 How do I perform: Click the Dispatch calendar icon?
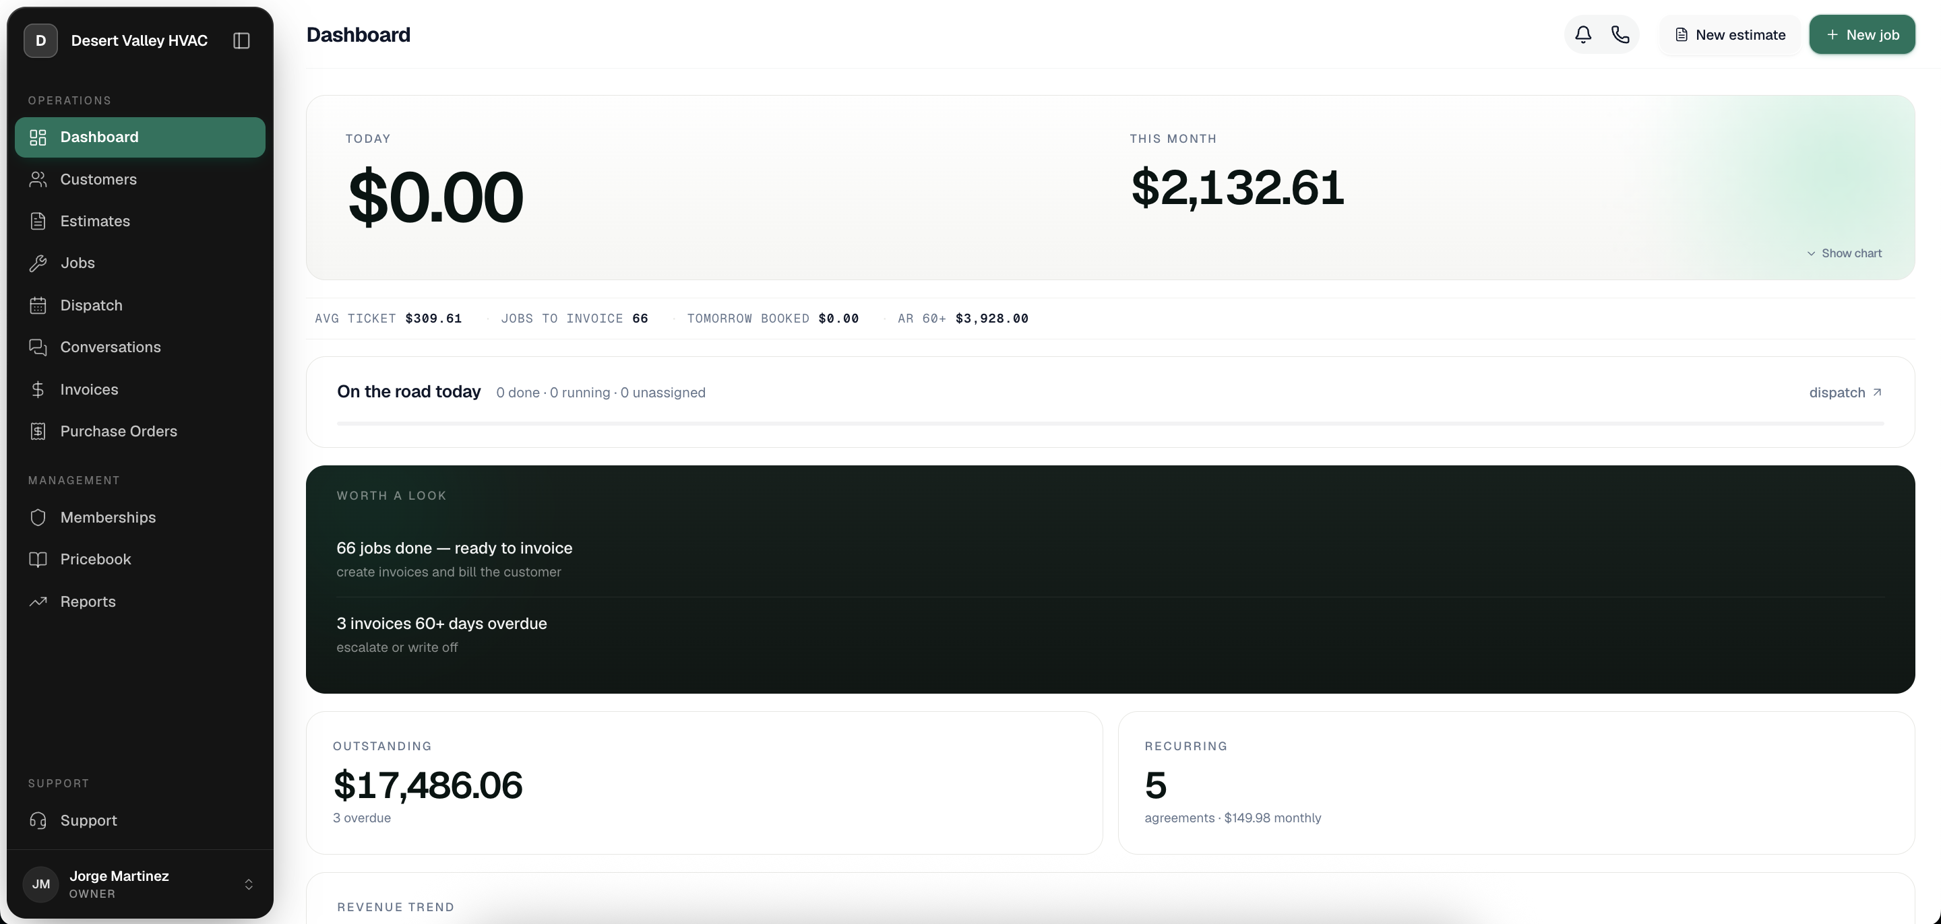click(x=38, y=305)
